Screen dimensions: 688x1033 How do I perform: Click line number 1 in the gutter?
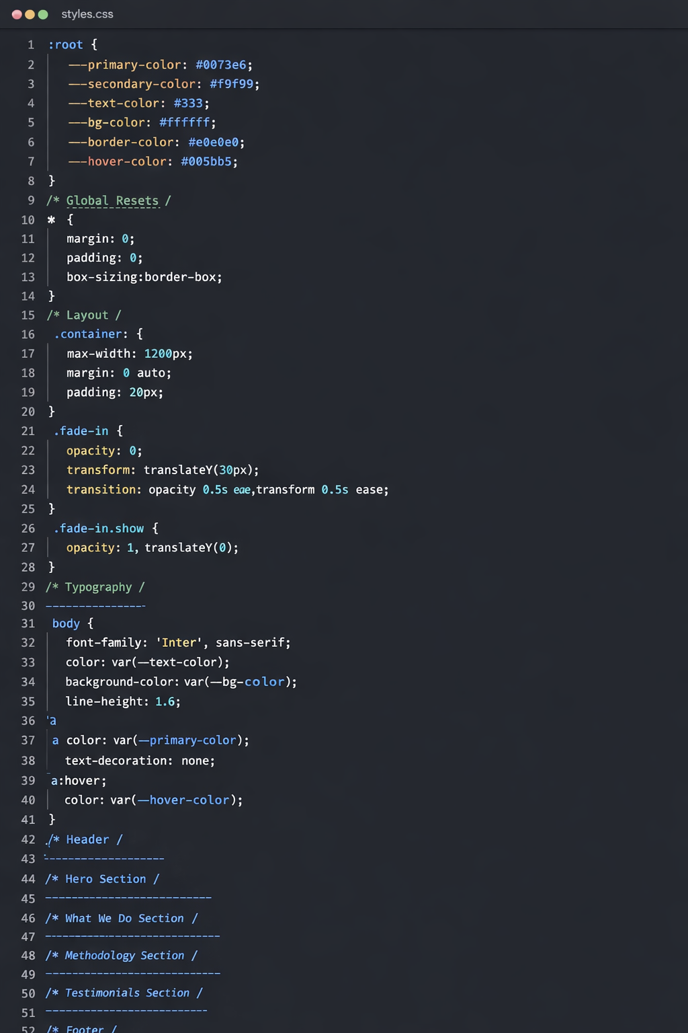[31, 45]
